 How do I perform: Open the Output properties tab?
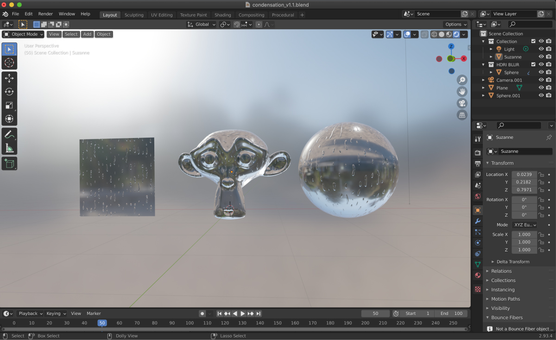478,164
